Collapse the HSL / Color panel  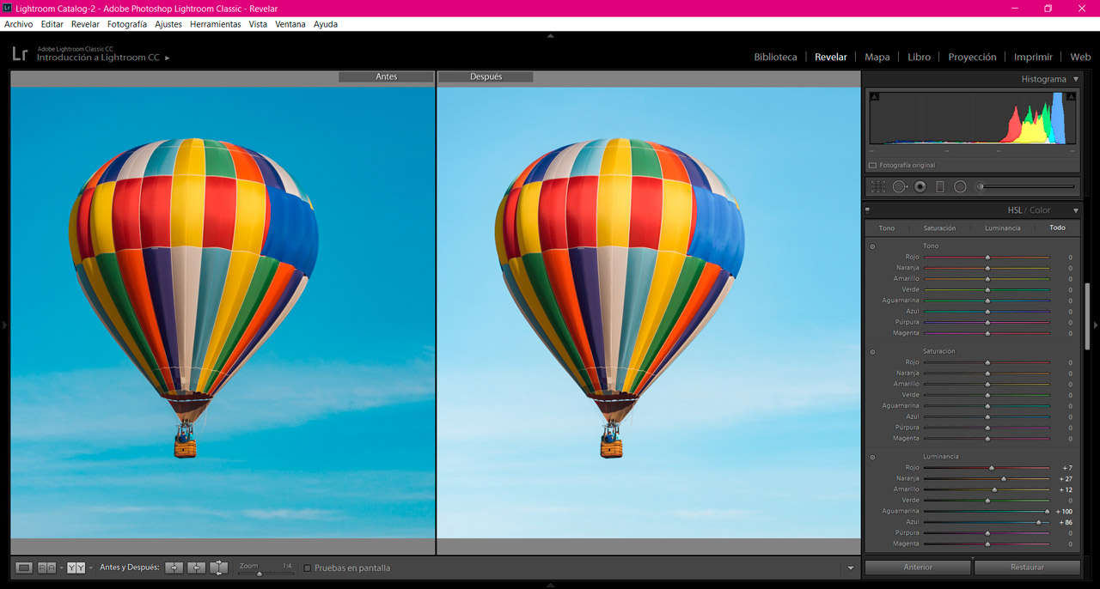(1074, 209)
